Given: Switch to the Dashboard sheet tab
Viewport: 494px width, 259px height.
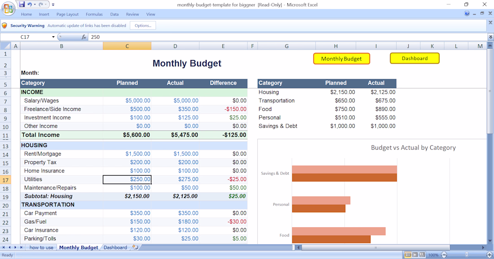Looking at the screenshot, I should pos(115,247).
